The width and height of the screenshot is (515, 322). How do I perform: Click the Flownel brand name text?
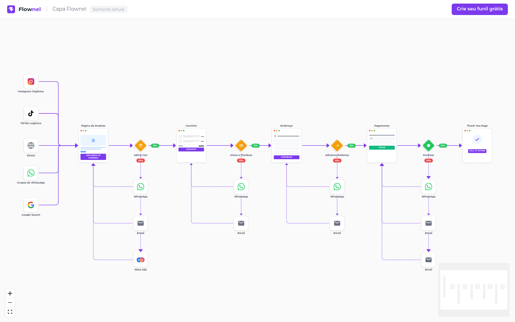coord(30,9)
